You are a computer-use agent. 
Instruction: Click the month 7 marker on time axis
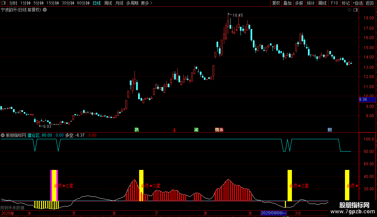(157, 213)
